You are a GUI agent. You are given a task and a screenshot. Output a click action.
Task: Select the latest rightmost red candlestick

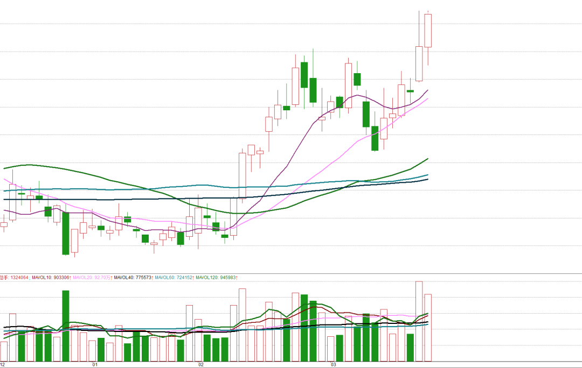(428, 31)
